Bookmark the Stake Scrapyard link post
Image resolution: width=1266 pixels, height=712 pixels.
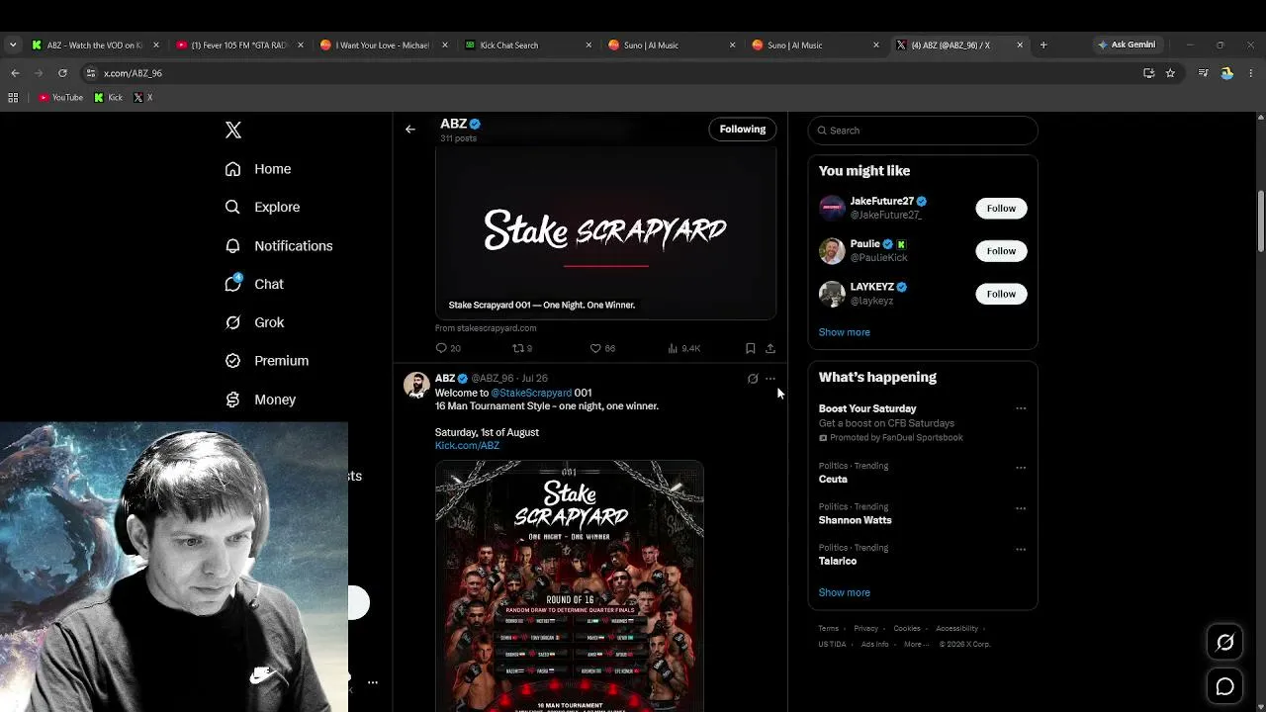coord(751,348)
